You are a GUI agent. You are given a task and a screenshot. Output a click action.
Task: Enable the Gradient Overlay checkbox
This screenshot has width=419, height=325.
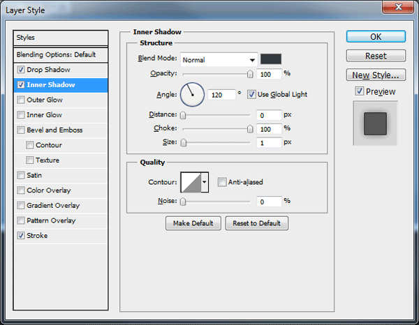21,206
